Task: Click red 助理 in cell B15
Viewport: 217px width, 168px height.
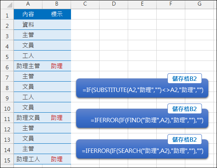Action: (57, 159)
